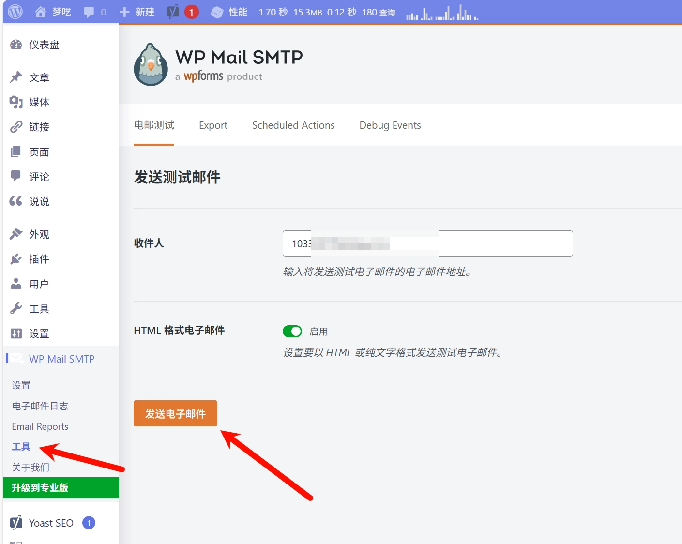Image resolution: width=682 pixels, height=544 pixels.
Task: Click the wpforms product link
Action: pyautogui.click(x=203, y=76)
